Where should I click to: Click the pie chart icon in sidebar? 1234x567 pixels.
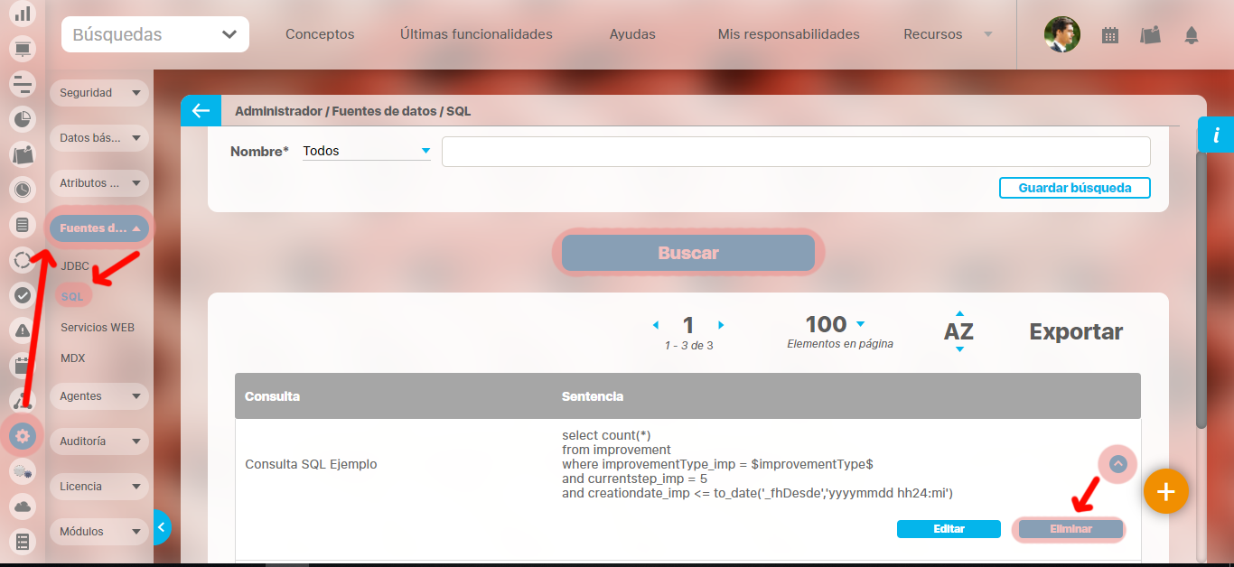23,118
